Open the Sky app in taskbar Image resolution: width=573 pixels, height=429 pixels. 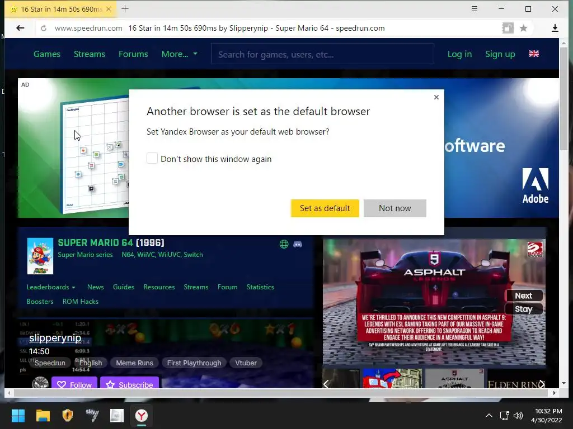point(92,416)
